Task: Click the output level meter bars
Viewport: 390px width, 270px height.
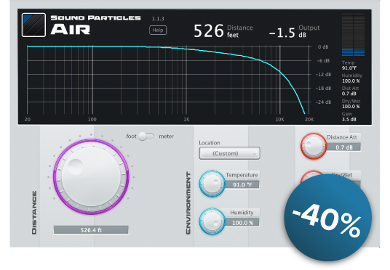Action: tap(353, 35)
